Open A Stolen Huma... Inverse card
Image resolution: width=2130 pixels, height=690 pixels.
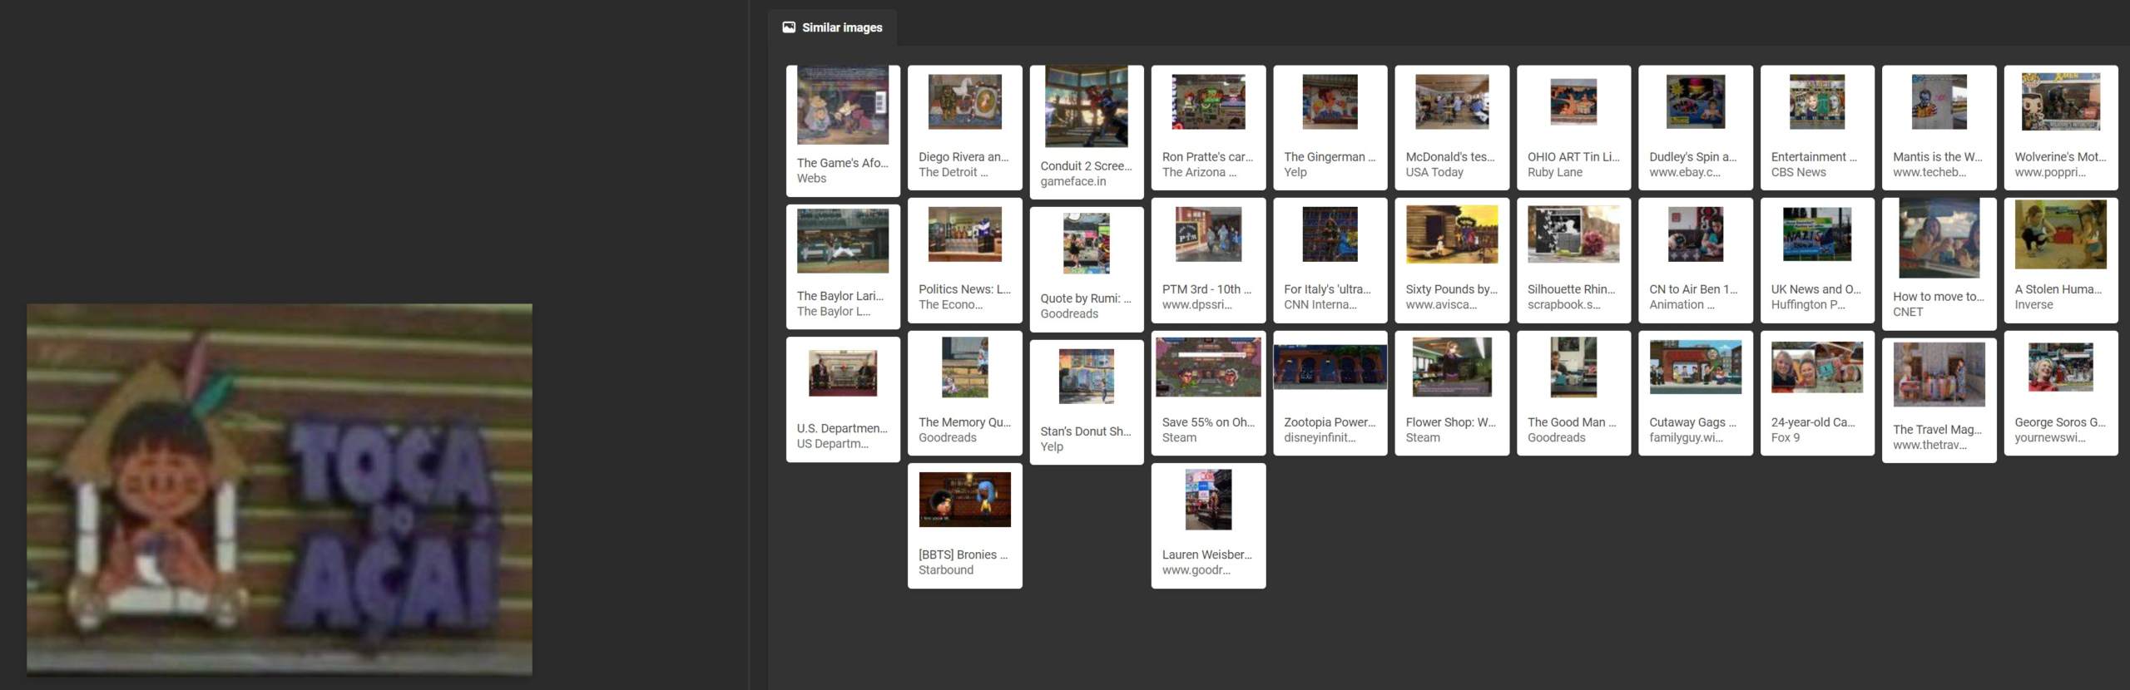tap(2061, 260)
